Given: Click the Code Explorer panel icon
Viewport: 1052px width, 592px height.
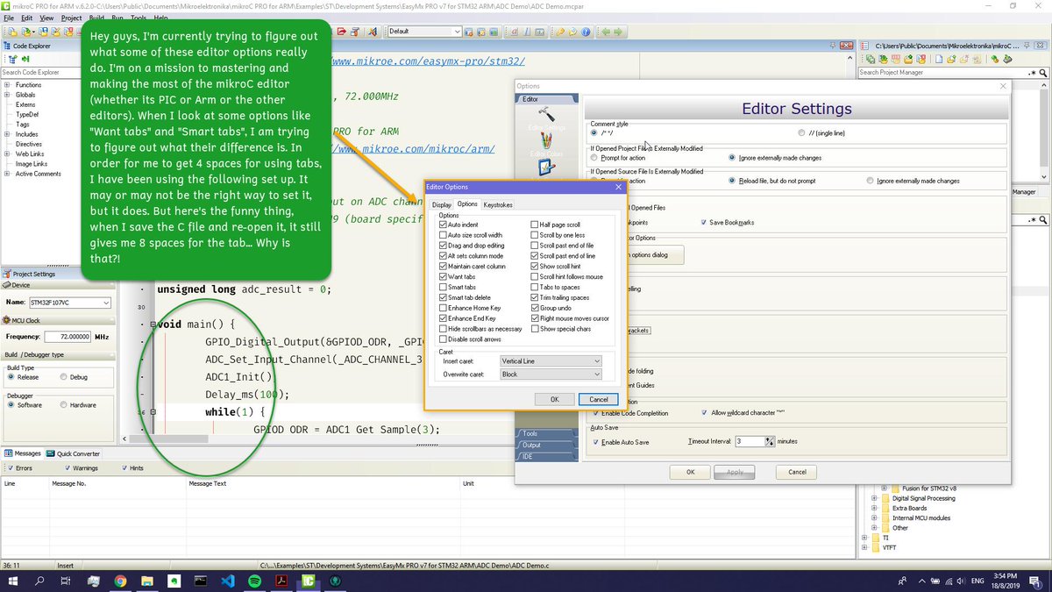Looking at the screenshot, I should [7, 46].
